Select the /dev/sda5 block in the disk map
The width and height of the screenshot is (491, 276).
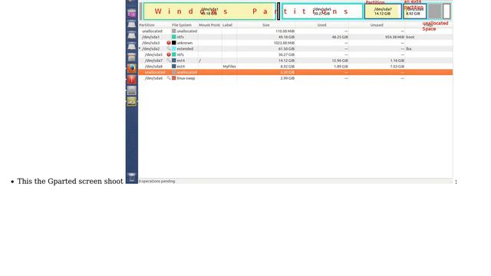322,11
